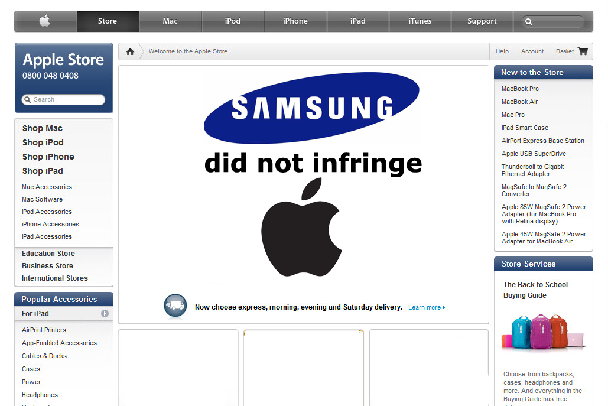
Task: Click the arrow icon beside For iPad
Action: coord(105,313)
